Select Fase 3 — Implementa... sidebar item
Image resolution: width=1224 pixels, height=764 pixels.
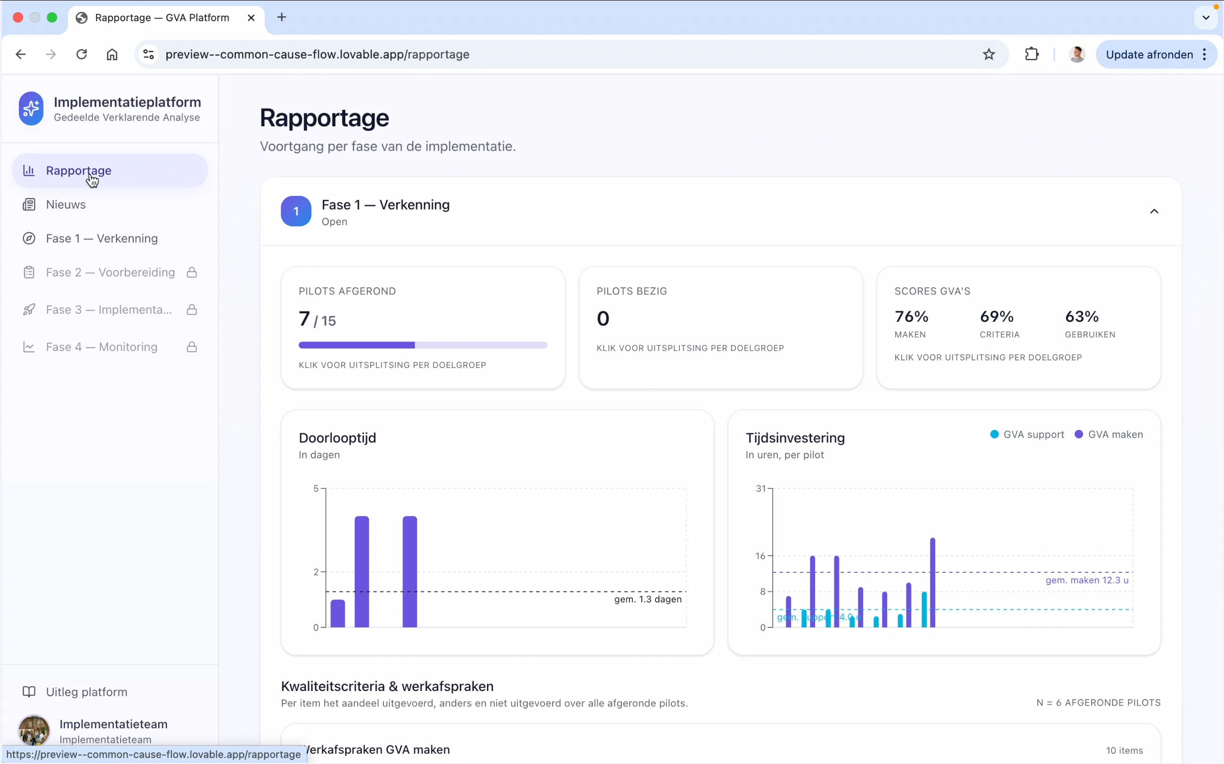point(110,310)
